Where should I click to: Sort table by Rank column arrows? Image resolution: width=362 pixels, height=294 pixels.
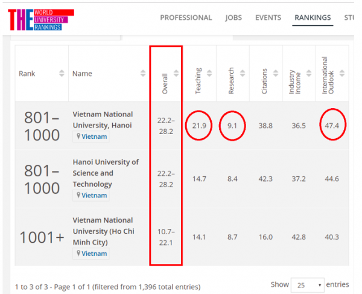62,74
